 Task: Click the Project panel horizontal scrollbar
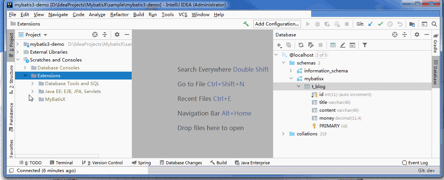tap(57, 156)
